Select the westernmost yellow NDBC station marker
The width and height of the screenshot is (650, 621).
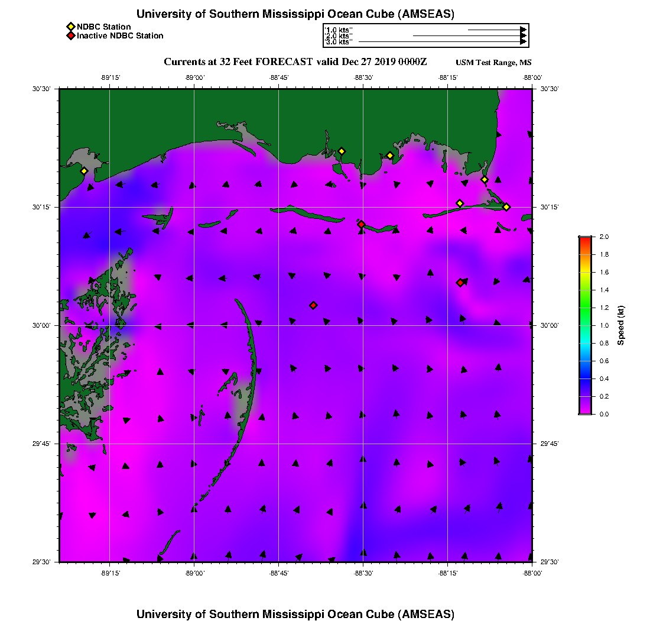[x=84, y=171]
